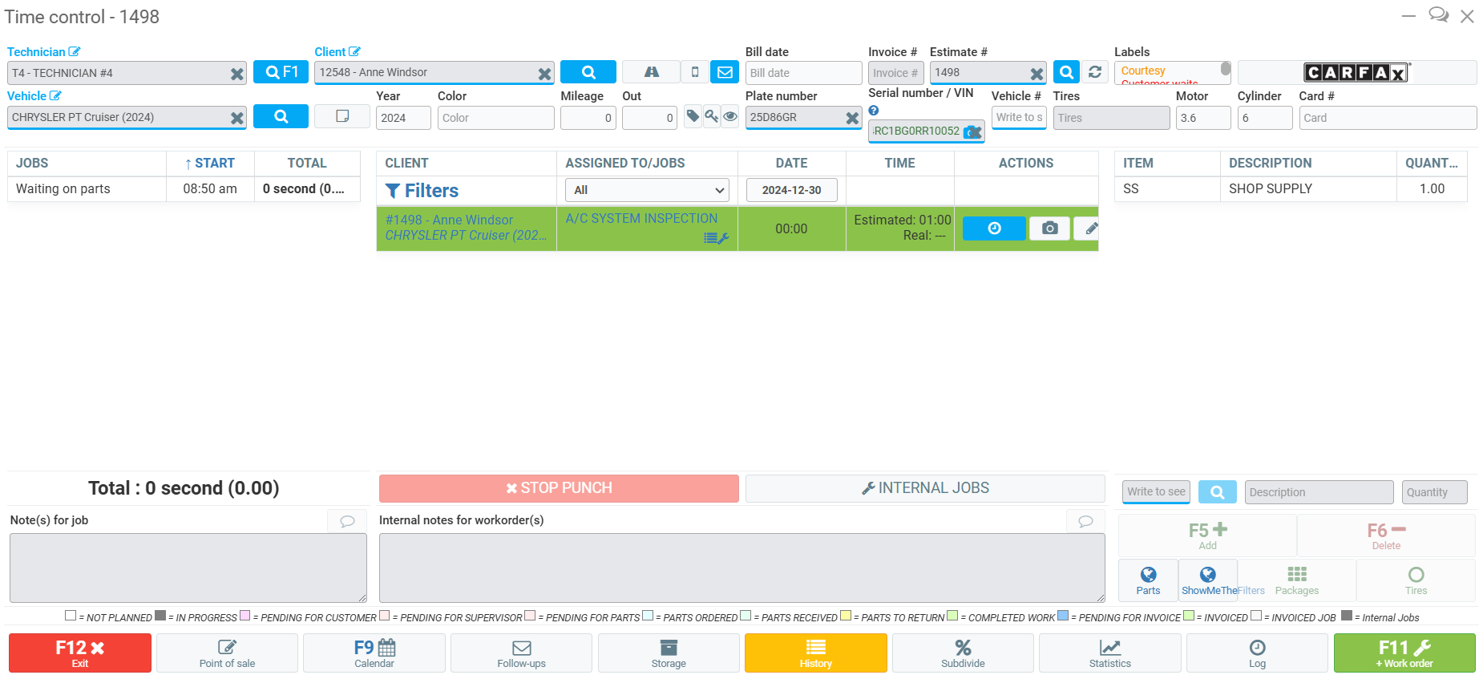Click the clock punch button in Actions

994,228
